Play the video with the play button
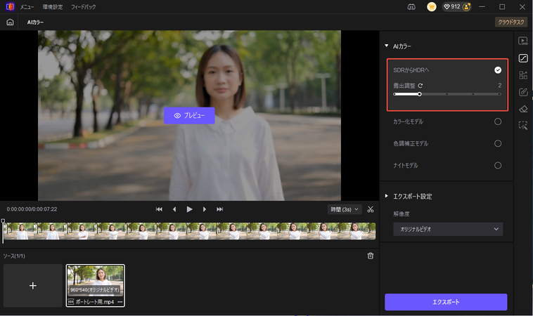This screenshot has height=316, width=533. [189, 209]
